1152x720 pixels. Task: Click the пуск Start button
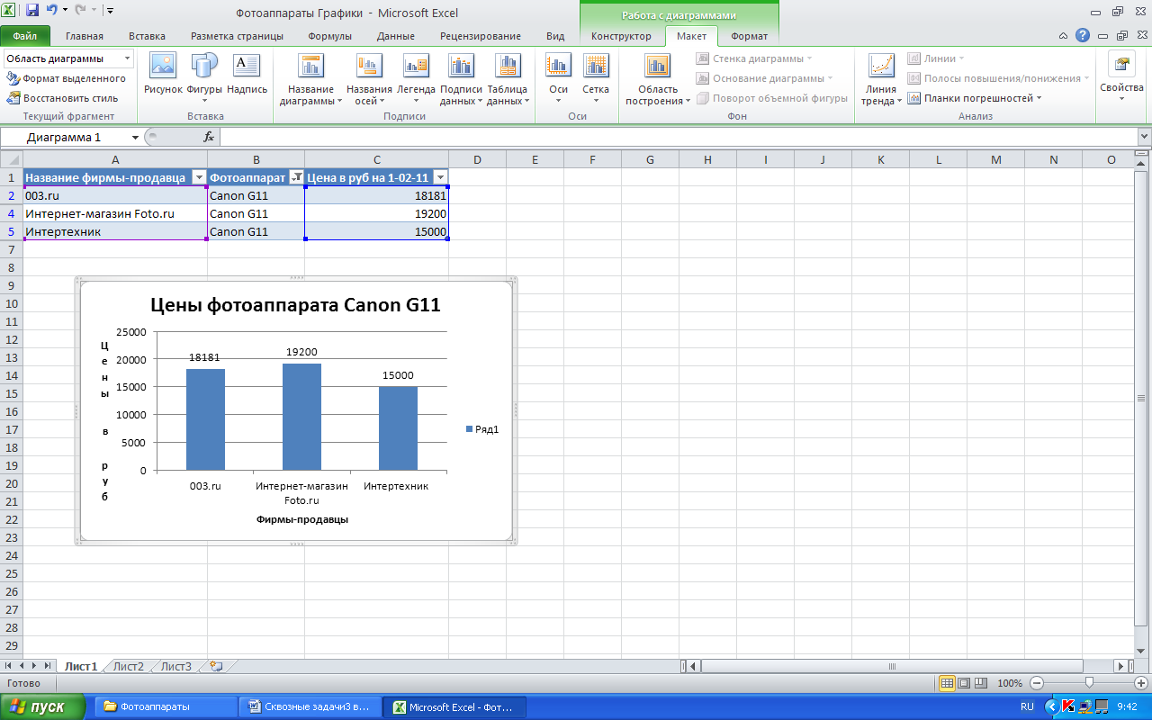tap(43, 706)
